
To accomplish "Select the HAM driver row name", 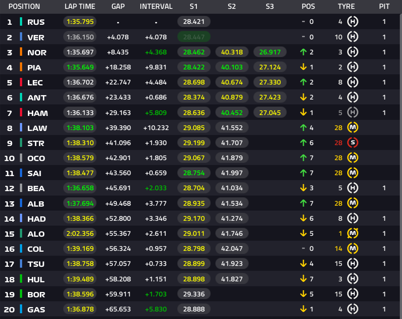I will pos(38,113).
